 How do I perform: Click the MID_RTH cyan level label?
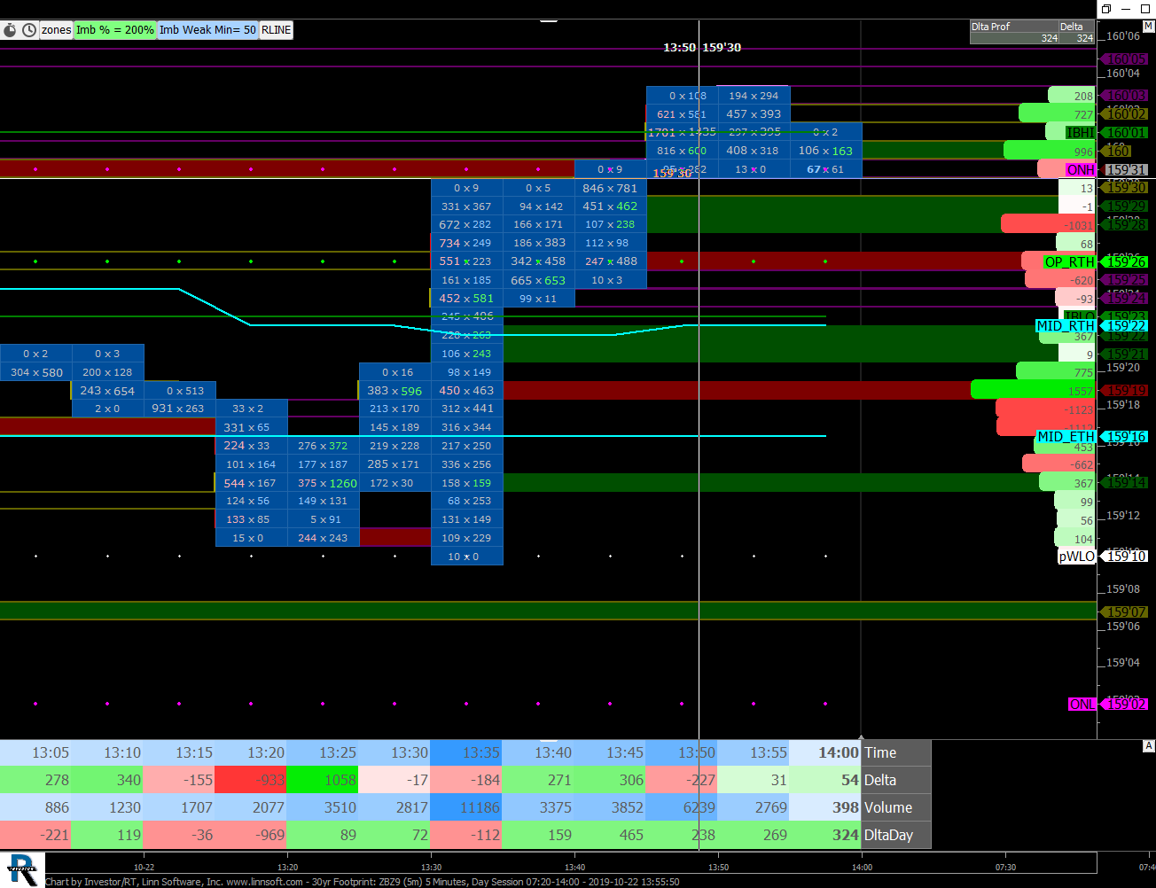click(1066, 326)
